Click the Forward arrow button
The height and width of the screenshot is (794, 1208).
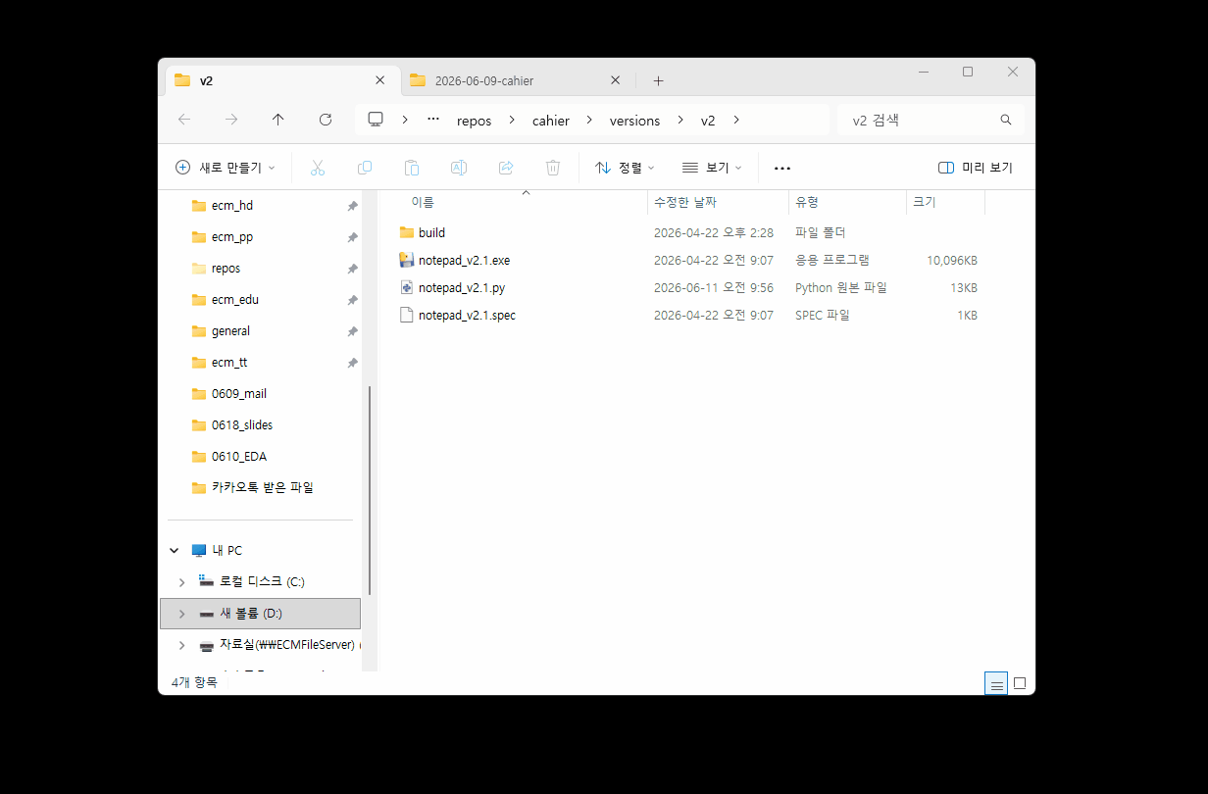click(x=231, y=120)
